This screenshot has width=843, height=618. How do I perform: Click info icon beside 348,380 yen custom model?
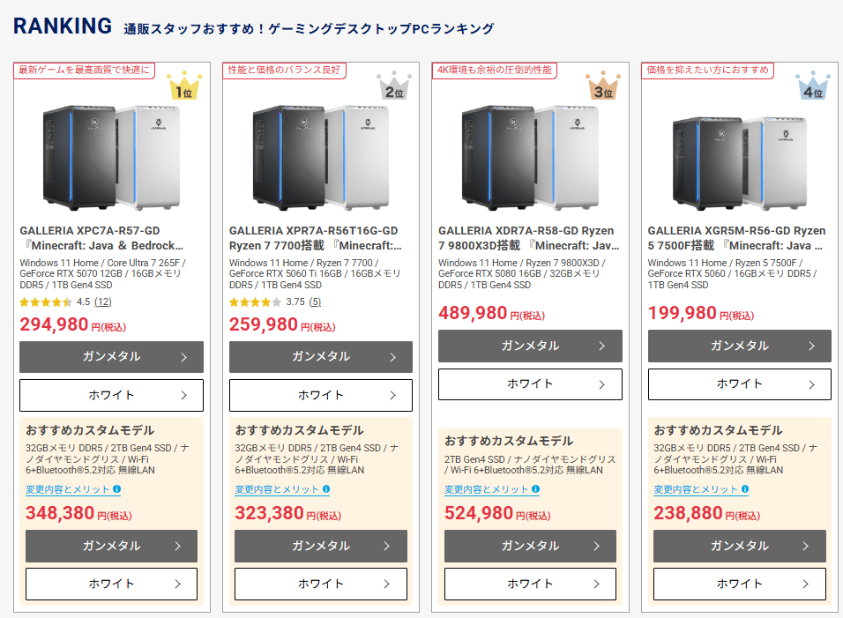point(116,489)
